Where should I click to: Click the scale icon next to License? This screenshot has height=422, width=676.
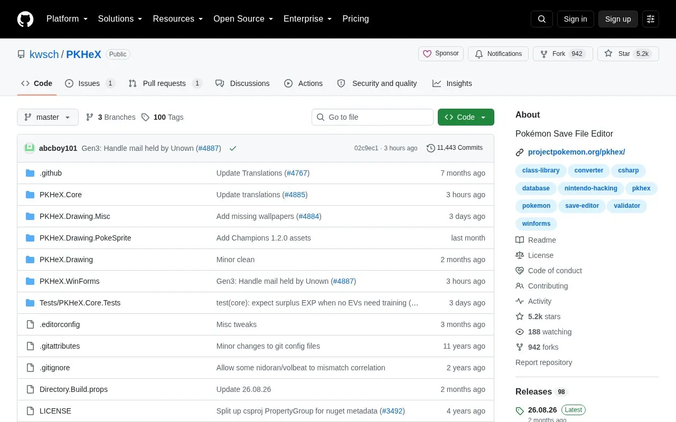(x=520, y=255)
